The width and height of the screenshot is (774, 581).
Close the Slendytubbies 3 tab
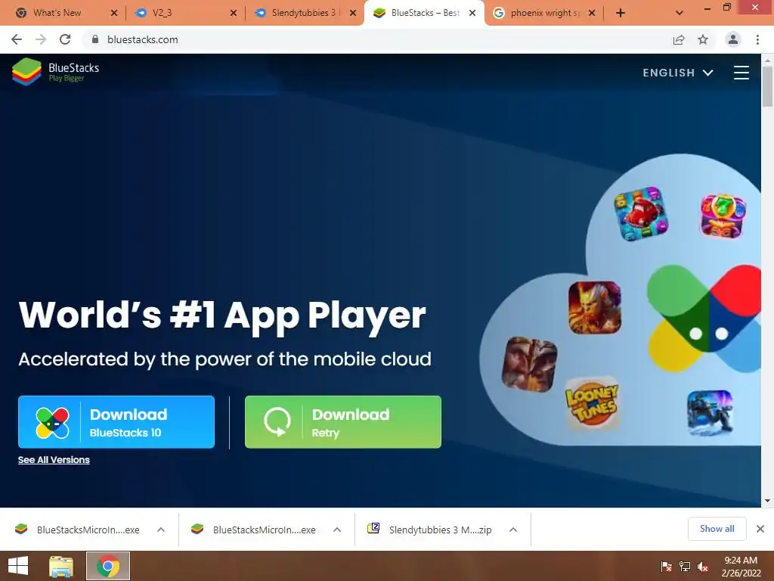[353, 13]
